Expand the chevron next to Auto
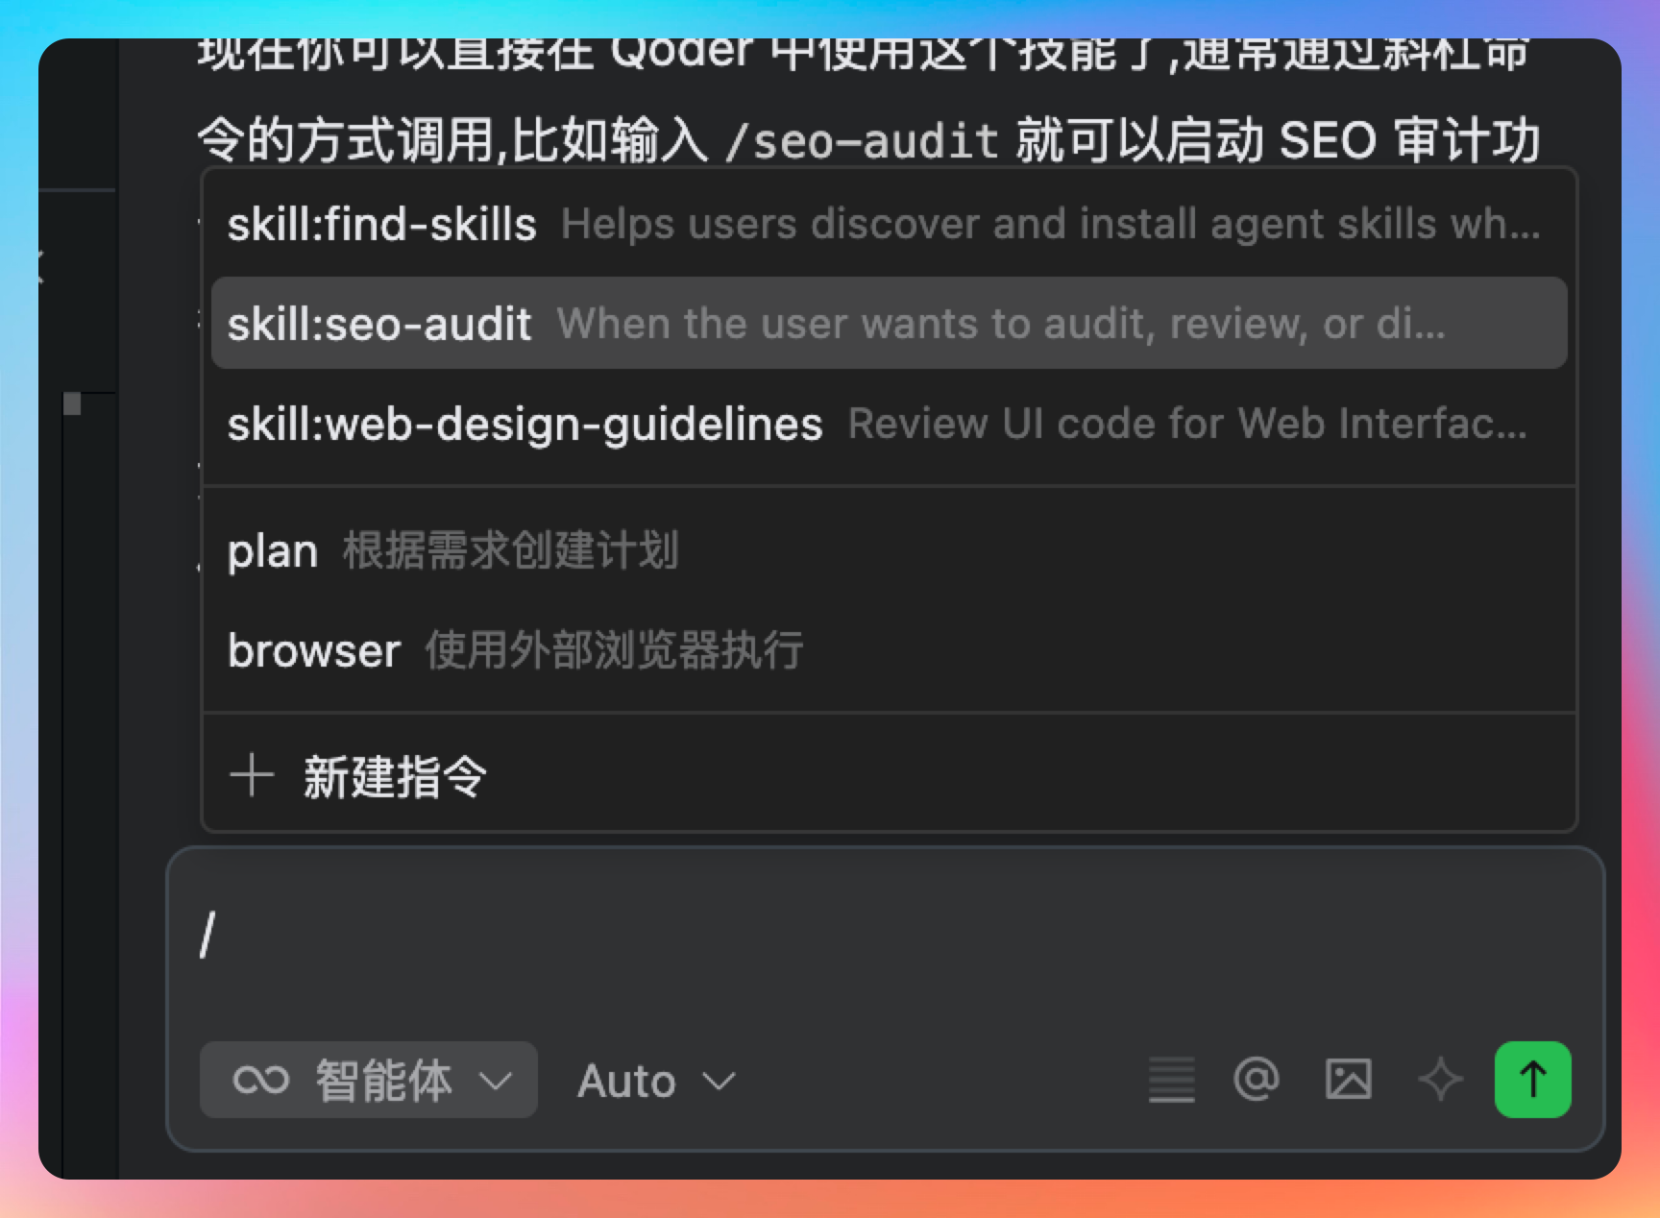1660x1218 pixels. (x=719, y=1082)
